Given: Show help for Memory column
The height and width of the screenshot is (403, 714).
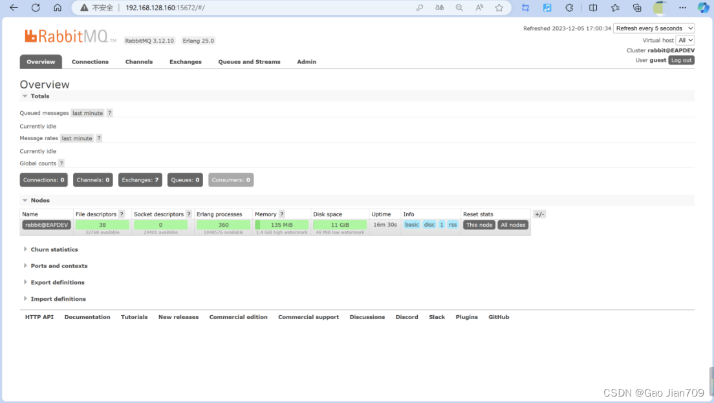Looking at the screenshot, I should [x=282, y=214].
